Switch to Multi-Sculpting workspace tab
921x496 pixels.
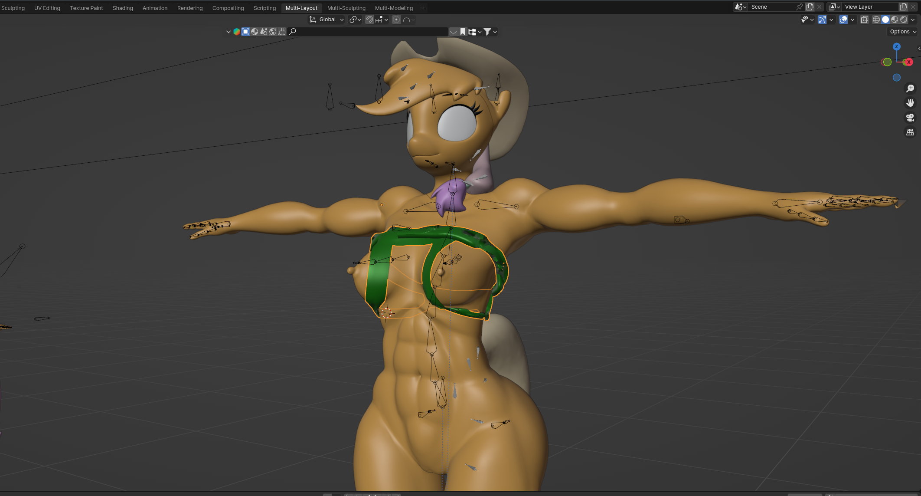[346, 8]
